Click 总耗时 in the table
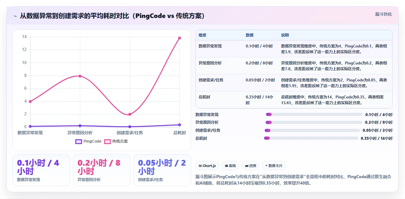The height and width of the screenshot is (199, 405). (x=204, y=97)
